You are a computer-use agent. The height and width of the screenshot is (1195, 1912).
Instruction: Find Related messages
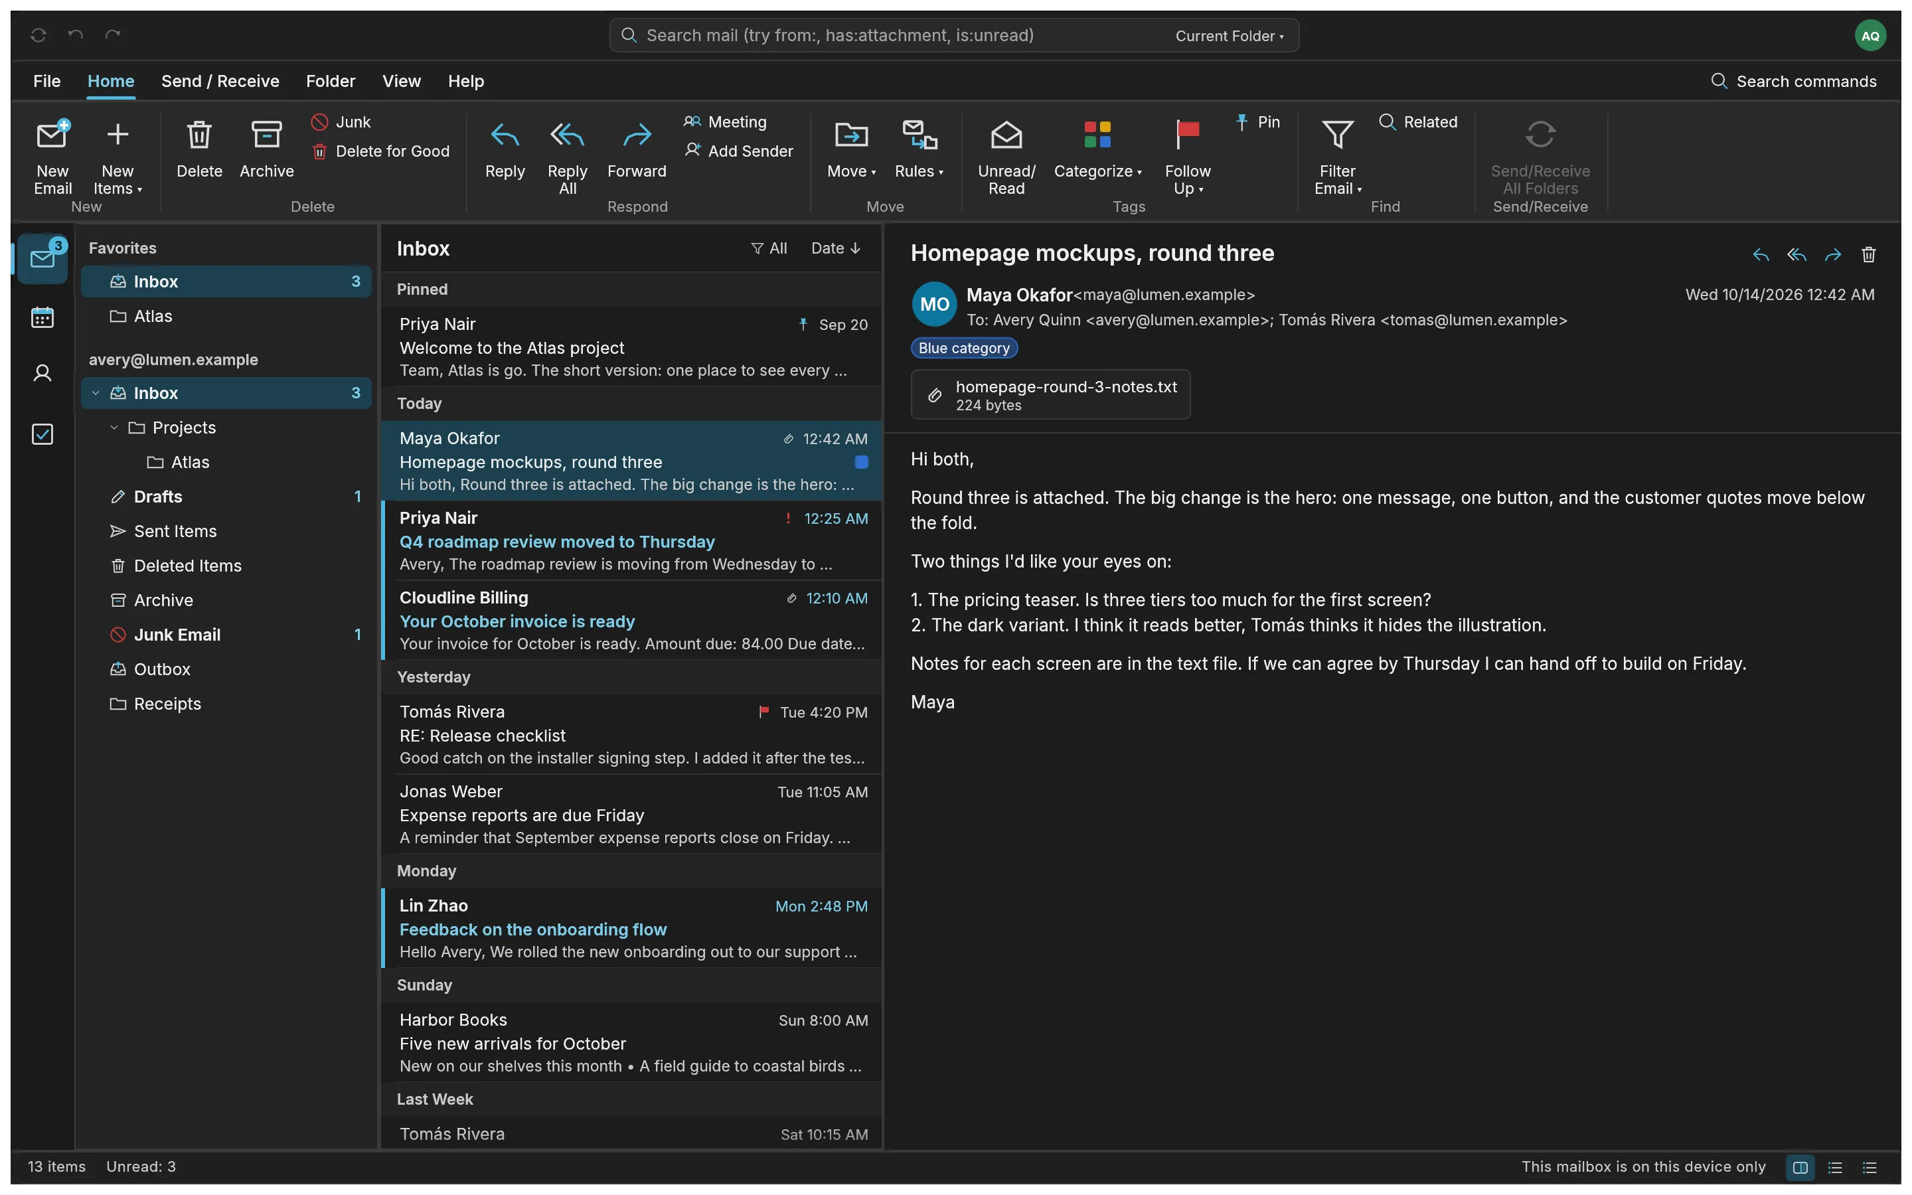coord(1418,121)
